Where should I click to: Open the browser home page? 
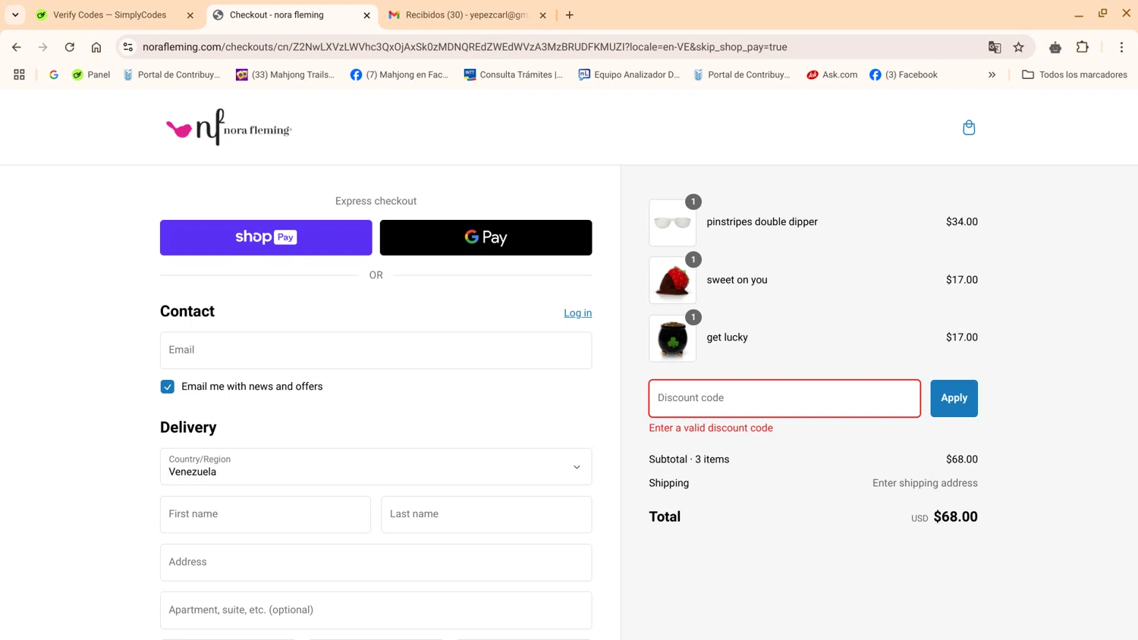[x=96, y=47]
